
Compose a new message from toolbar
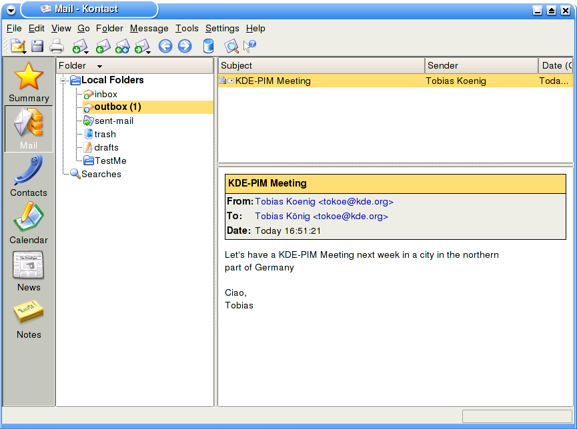pyautogui.click(x=18, y=47)
